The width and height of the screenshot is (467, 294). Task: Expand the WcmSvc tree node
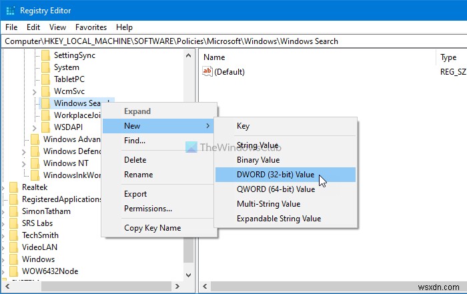point(35,91)
